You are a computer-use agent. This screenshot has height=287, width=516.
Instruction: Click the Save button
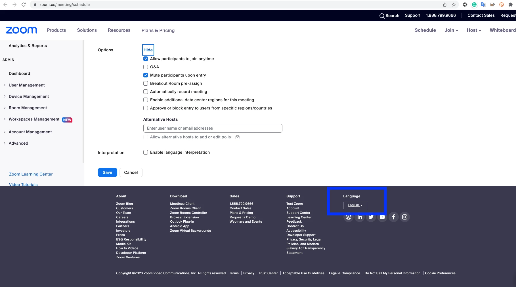click(x=107, y=172)
